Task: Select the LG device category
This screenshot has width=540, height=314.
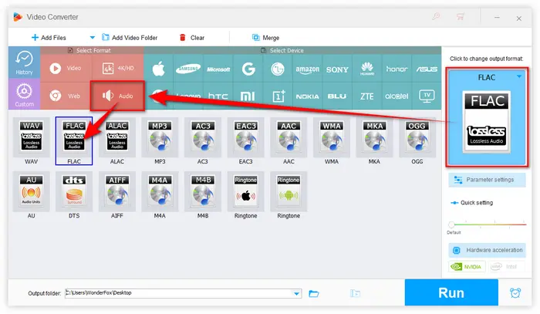Action: click(278, 69)
